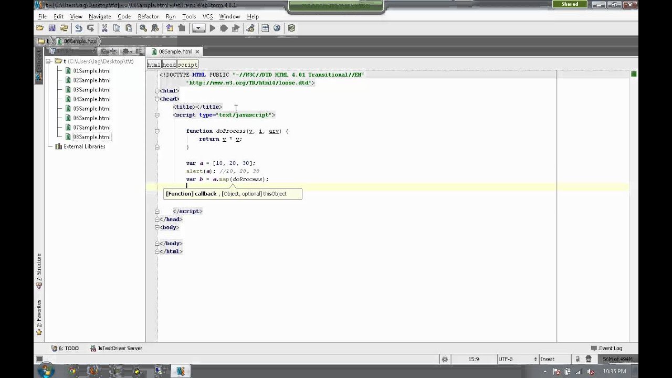The height and width of the screenshot is (378, 672).
Task: Select 04Sample.html in project tree
Action: (92, 99)
